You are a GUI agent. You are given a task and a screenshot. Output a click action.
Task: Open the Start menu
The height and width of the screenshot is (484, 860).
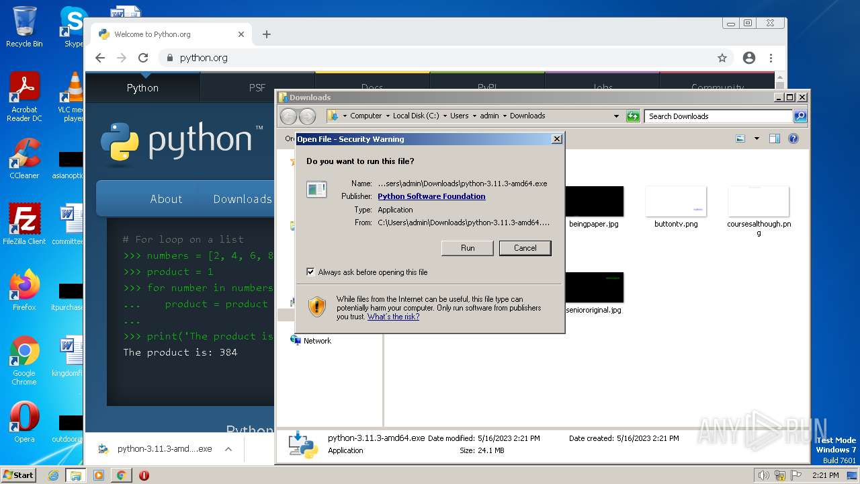[x=19, y=475]
